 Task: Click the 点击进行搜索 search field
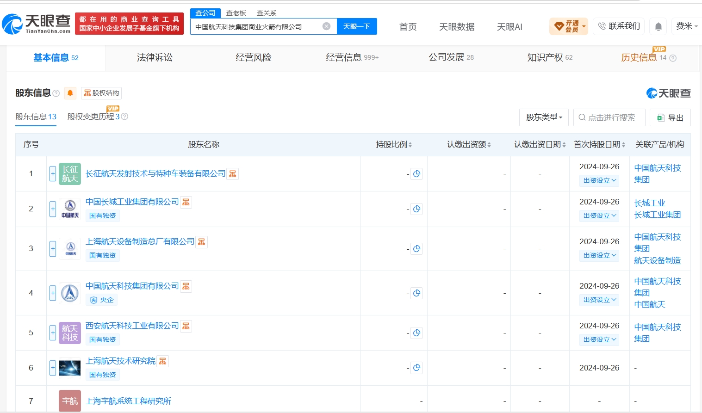pyautogui.click(x=609, y=117)
